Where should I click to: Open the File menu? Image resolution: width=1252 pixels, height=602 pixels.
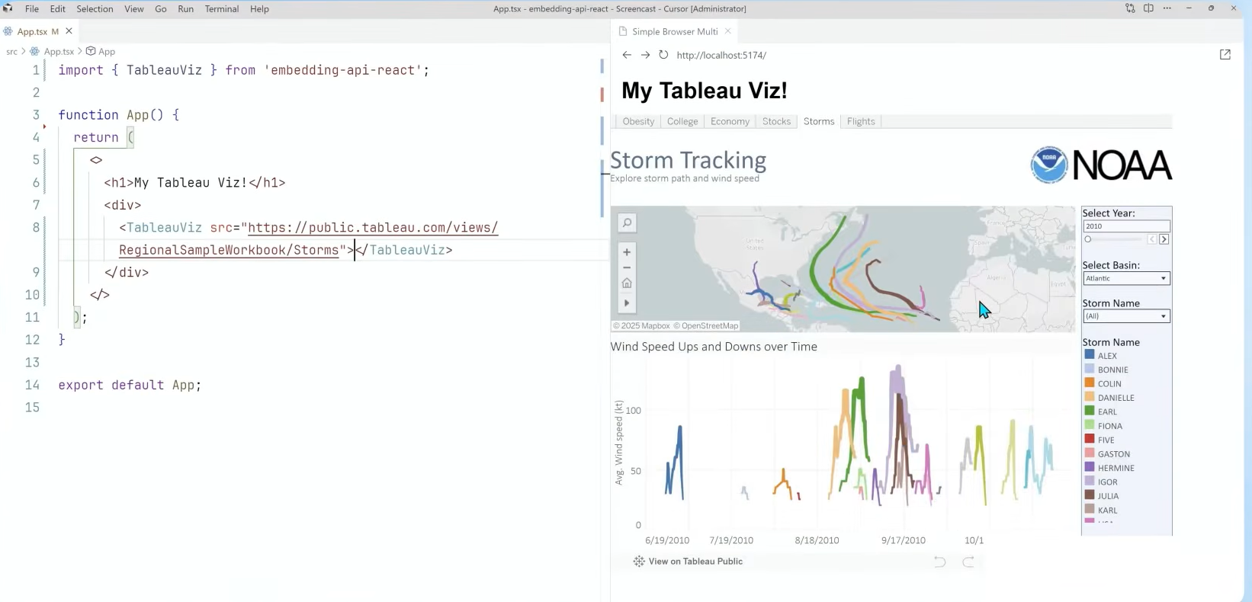[x=32, y=8]
